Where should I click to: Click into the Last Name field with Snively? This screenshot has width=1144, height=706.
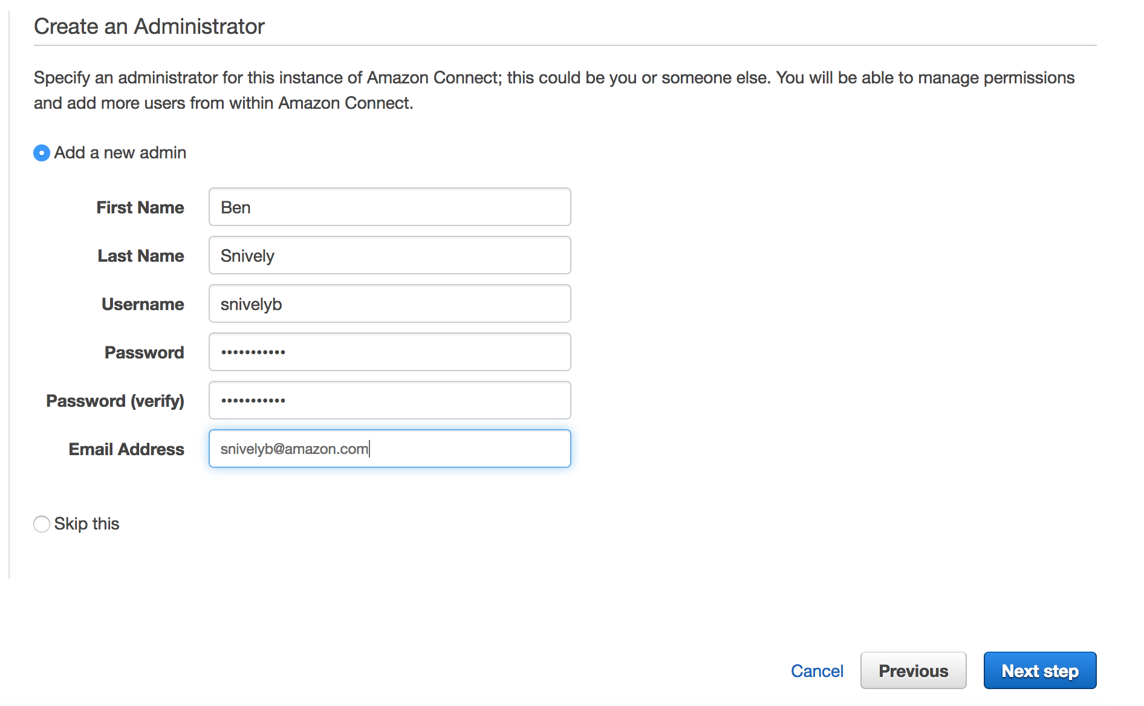390,255
